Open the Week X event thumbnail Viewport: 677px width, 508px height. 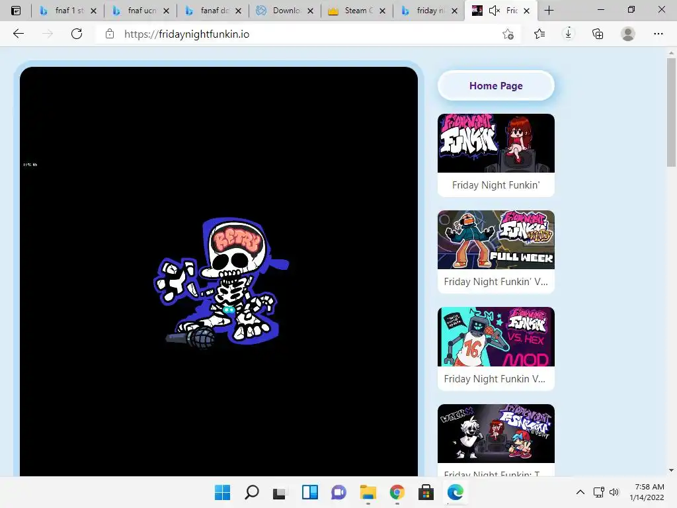[496, 433]
